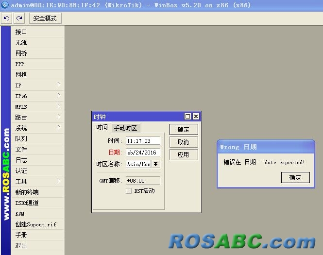The width and height of the screenshot is (323, 255).
Task: Open the 日志 menu item
Action: click(x=38, y=160)
